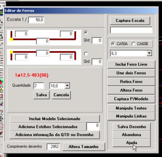Expand the 10,0 dropdown next to Quantidade
The height and width of the screenshot is (157, 162).
67,86
